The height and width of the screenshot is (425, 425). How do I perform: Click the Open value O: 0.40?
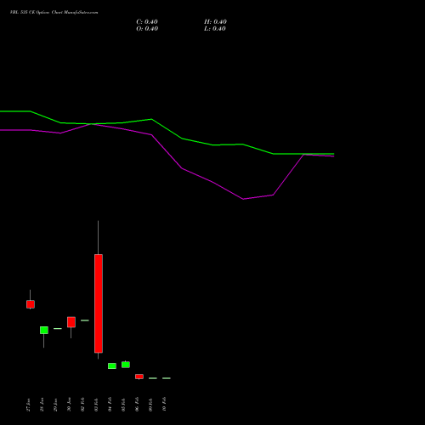[147, 29]
